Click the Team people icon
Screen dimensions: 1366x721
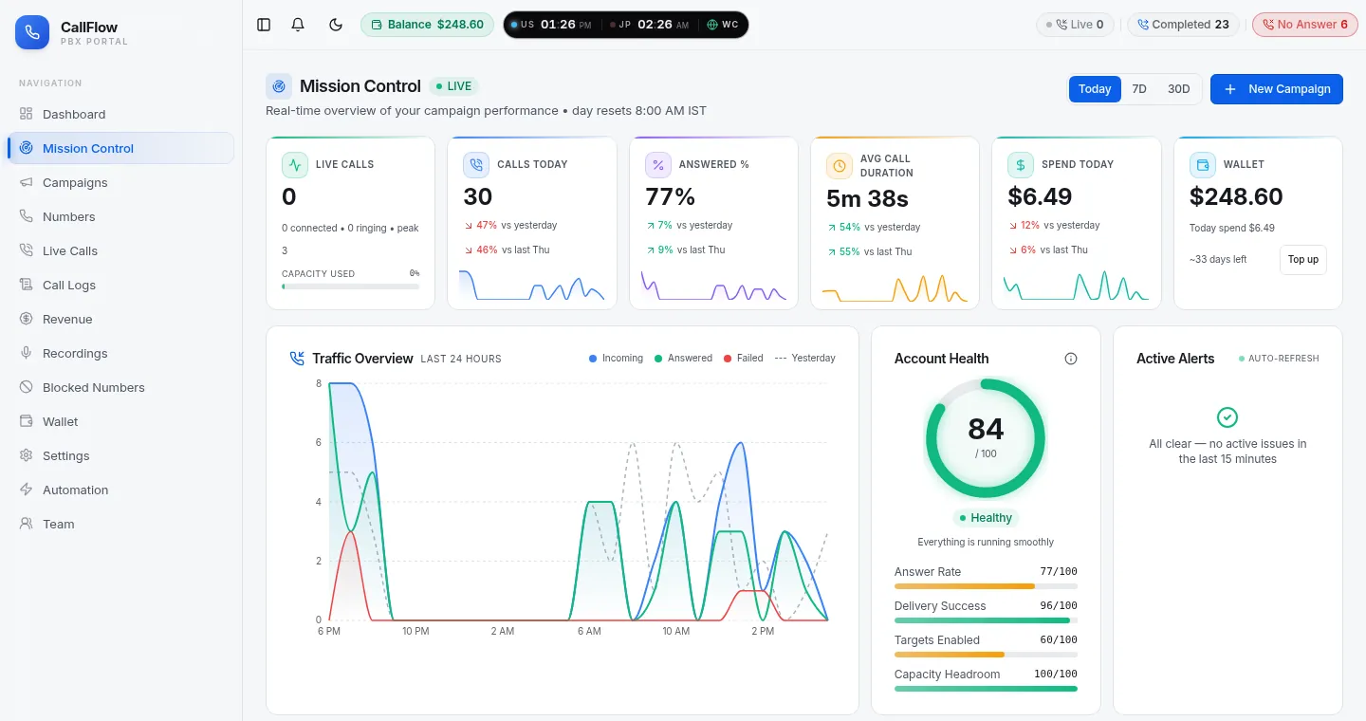pyautogui.click(x=26, y=524)
